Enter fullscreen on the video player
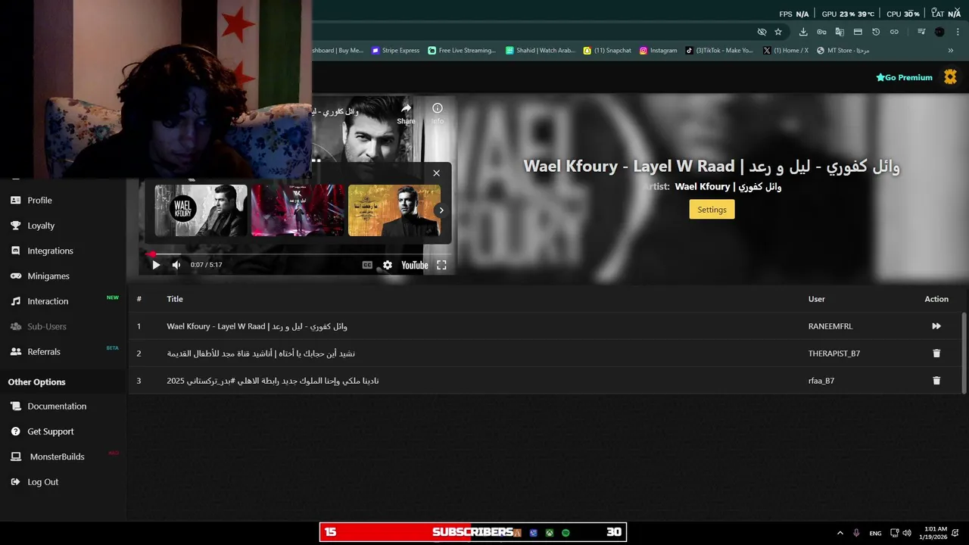This screenshot has height=545, width=969. [x=441, y=265]
